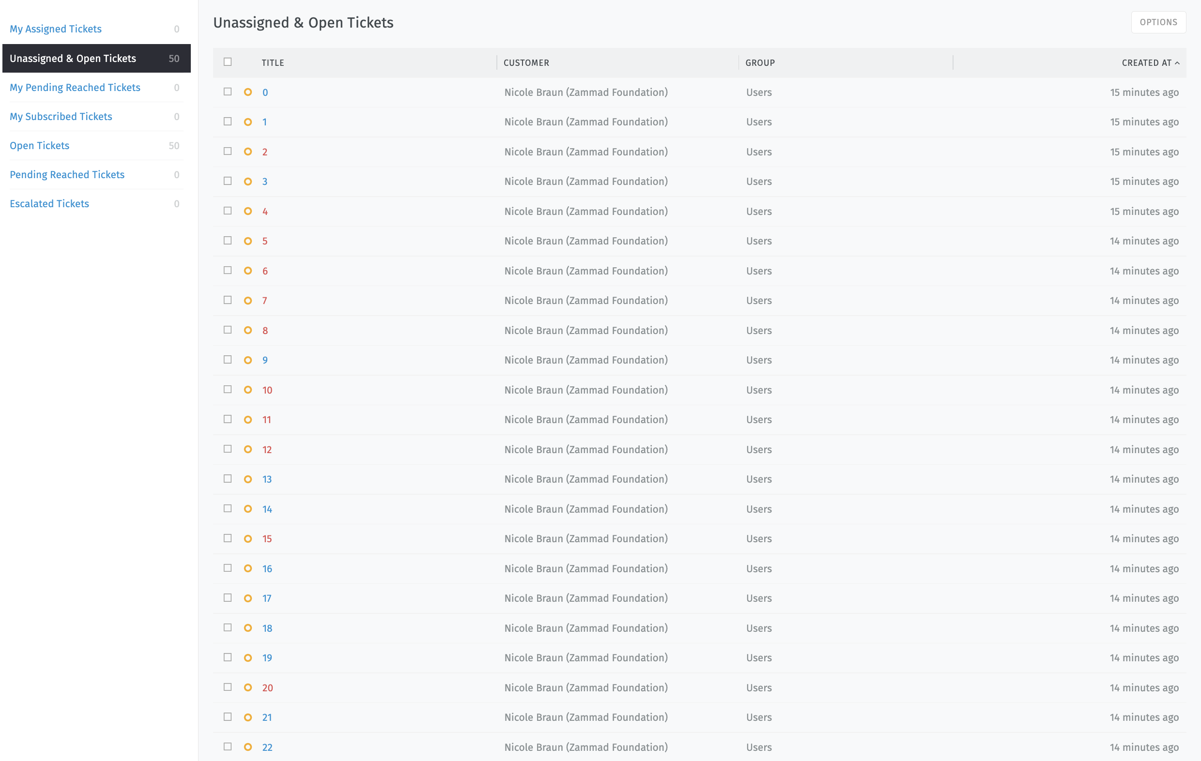The image size is (1201, 761).
Task: Check the checkbox for ticket 3
Action: tap(228, 181)
